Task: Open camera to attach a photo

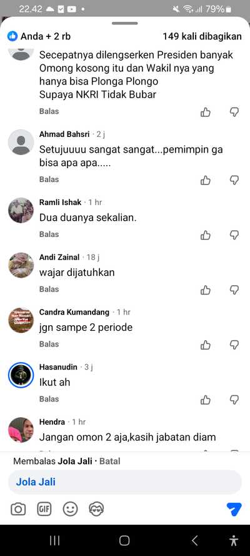Action: pos(18,510)
